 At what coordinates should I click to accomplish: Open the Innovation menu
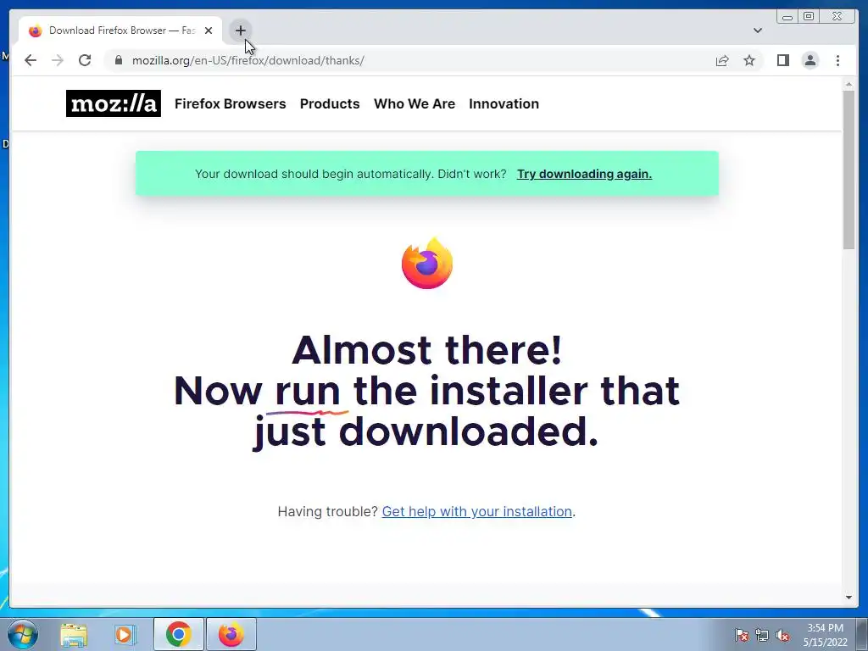click(x=504, y=103)
